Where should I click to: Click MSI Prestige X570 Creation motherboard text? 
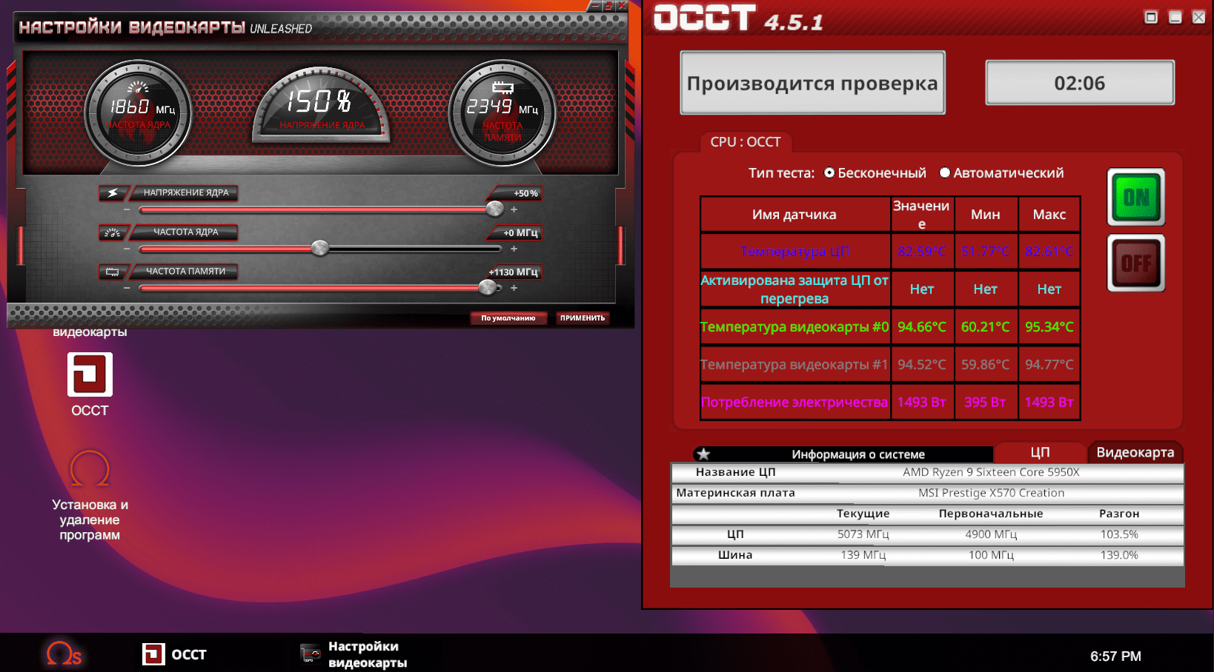(x=991, y=493)
